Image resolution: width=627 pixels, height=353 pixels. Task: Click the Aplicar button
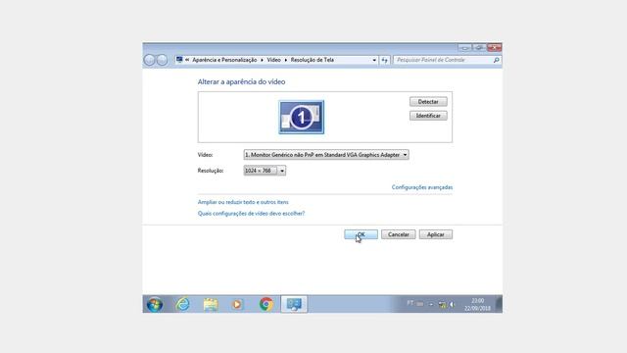[x=435, y=234]
